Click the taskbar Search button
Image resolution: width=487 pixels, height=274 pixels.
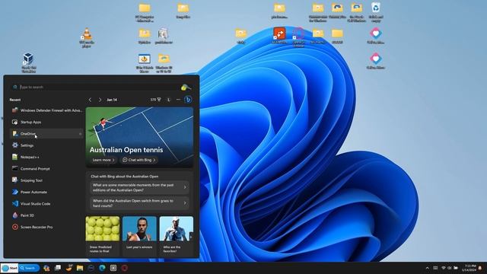[29, 268]
